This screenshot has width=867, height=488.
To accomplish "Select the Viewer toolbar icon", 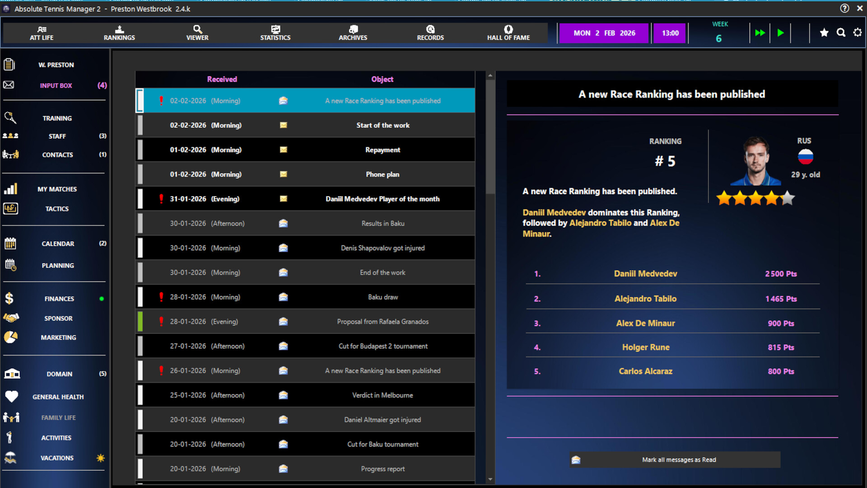I will [197, 33].
